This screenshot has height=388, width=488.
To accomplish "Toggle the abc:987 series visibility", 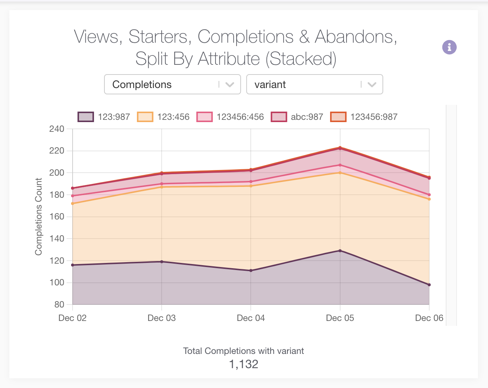I will [307, 116].
